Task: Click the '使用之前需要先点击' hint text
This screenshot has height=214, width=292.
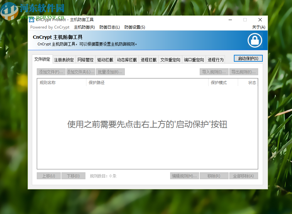Action: pyautogui.click(x=147, y=124)
